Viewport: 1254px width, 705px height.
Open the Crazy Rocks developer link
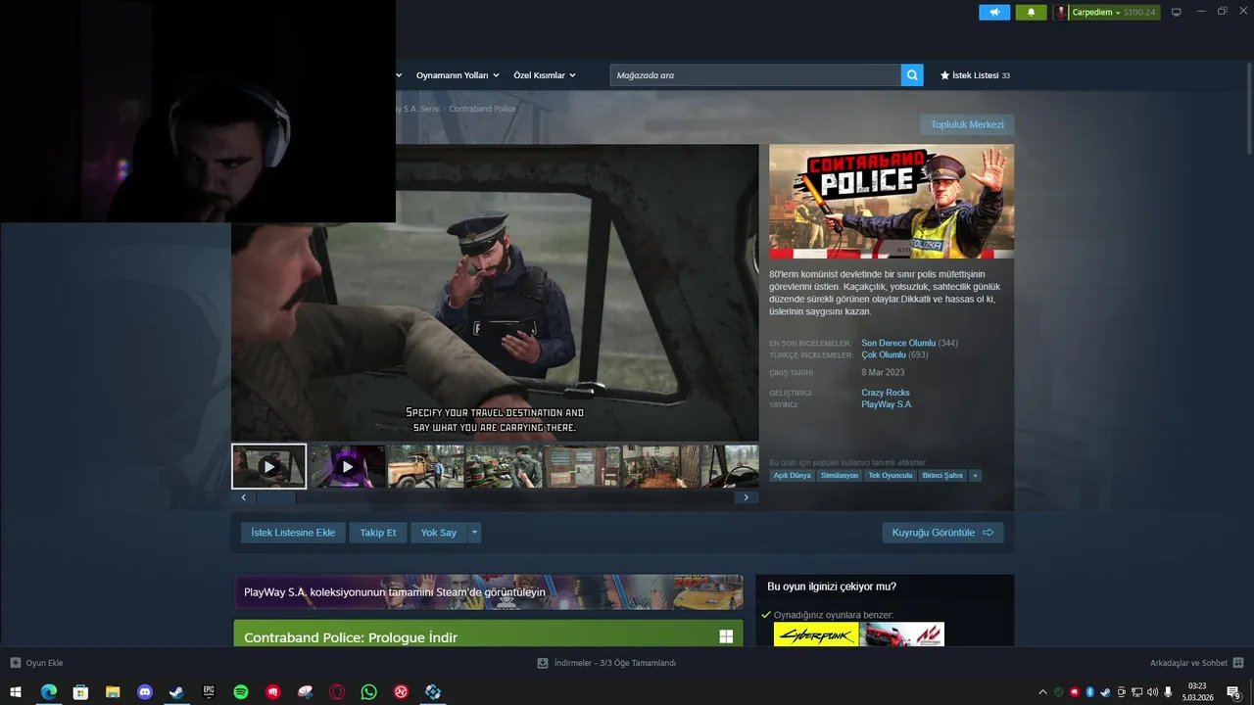(886, 393)
